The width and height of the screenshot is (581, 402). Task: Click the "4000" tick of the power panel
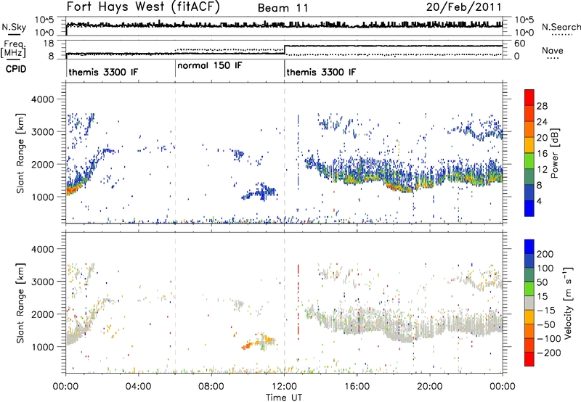[42, 99]
